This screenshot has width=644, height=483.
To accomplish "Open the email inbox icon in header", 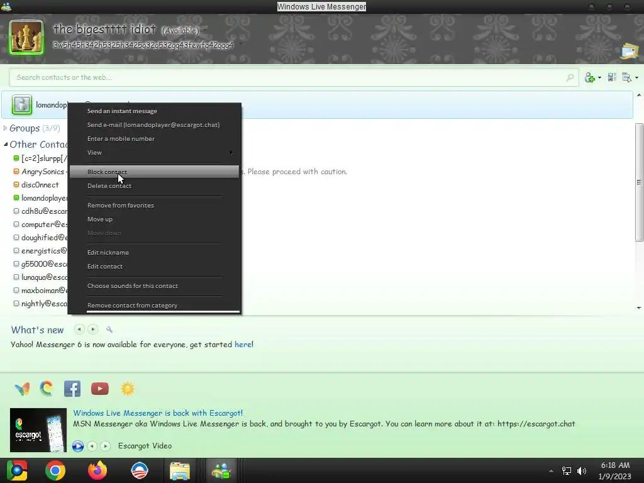I will click(x=630, y=52).
